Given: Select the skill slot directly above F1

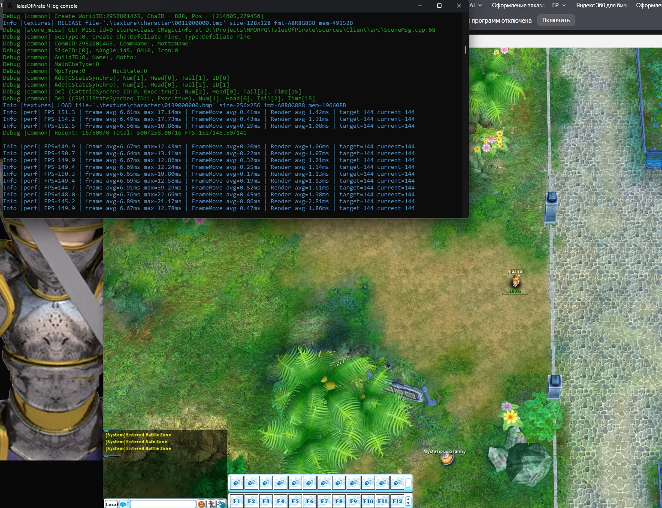Looking at the screenshot, I should [237, 483].
